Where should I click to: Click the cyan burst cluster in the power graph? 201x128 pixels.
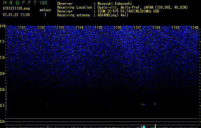coord(143,126)
